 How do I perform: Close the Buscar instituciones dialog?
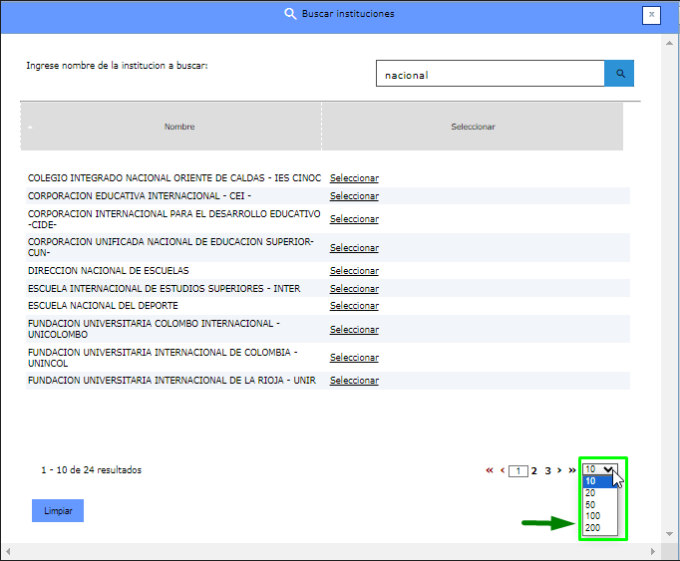point(651,14)
